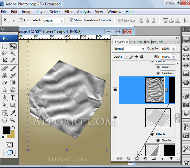Viewport: 190px width, 168px height.
Task: Open the Image menu
Action: click(x=27, y=12)
